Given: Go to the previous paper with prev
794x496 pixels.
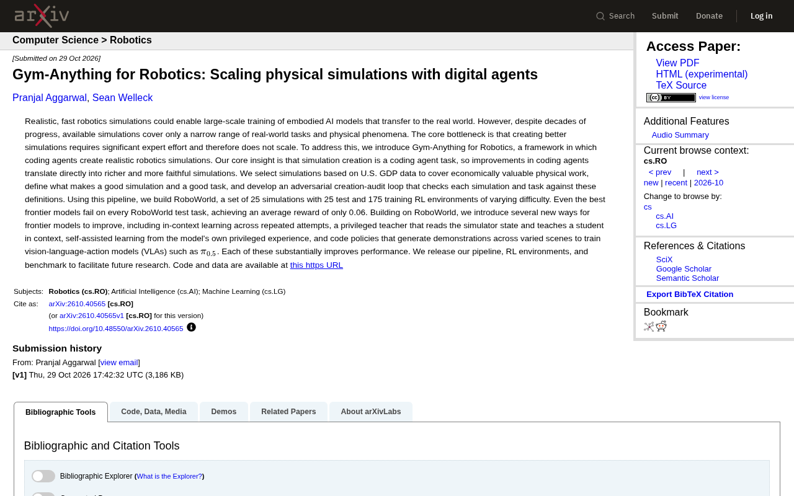Looking at the screenshot, I should (660, 172).
